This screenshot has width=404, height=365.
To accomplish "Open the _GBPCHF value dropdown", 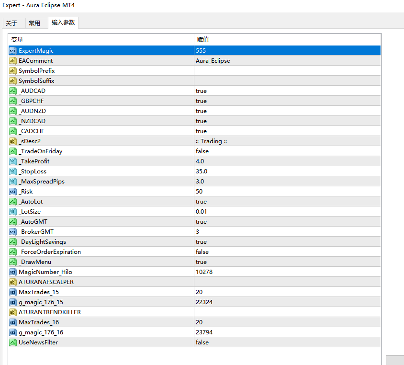I will 287,101.
